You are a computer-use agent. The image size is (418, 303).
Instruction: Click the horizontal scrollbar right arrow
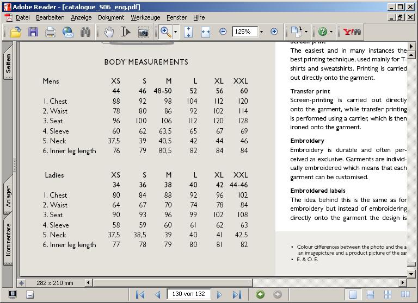pyautogui.click(x=403, y=282)
